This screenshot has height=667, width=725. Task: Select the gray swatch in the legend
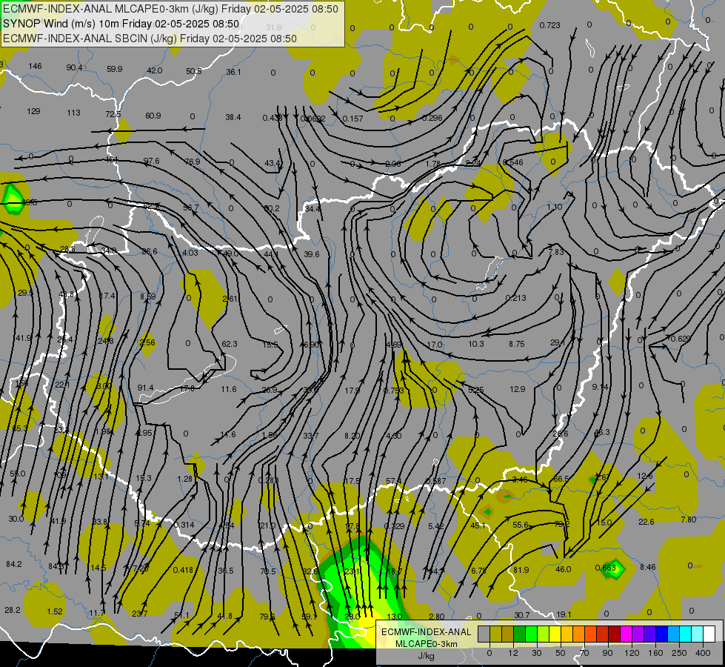pos(484,634)
